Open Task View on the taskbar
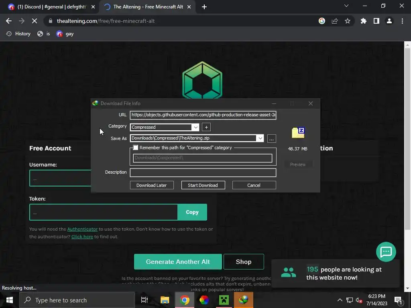Viewport: 411px width, 308px height. pyautogui.click(x=144, y=300)
